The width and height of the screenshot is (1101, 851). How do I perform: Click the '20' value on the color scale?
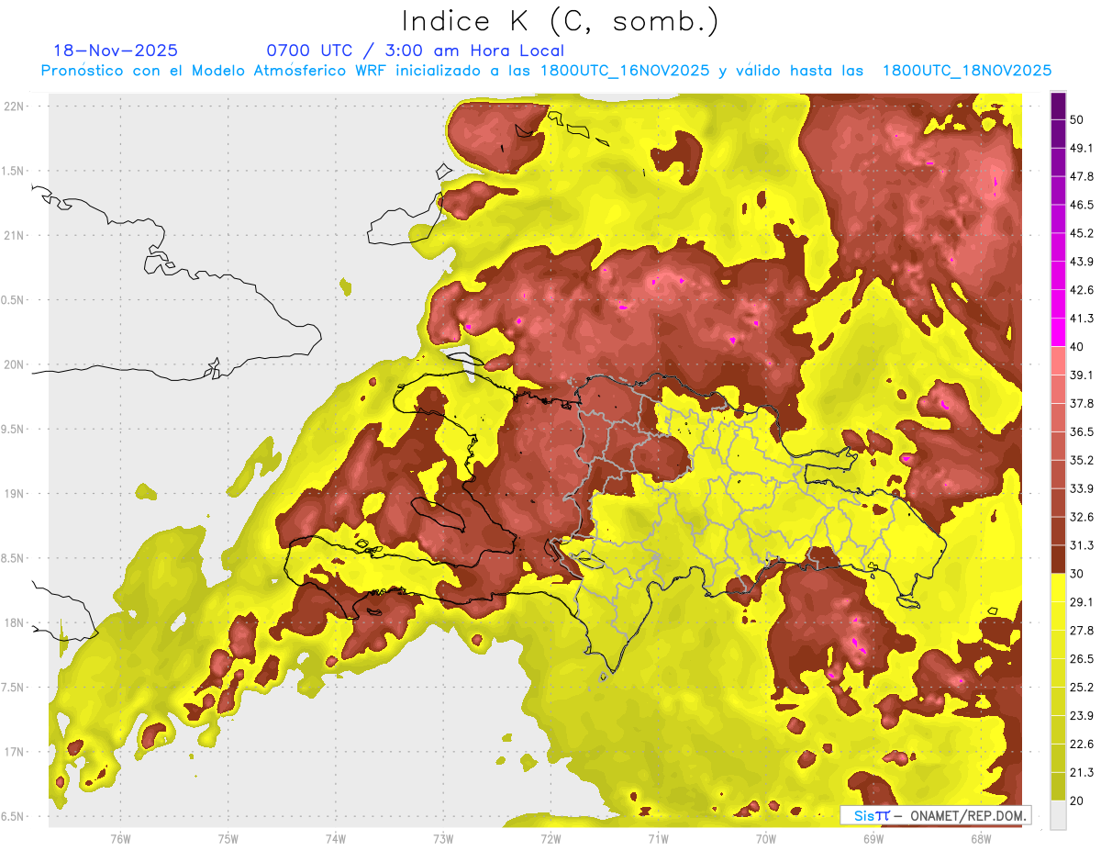[x=1077, y=801]
